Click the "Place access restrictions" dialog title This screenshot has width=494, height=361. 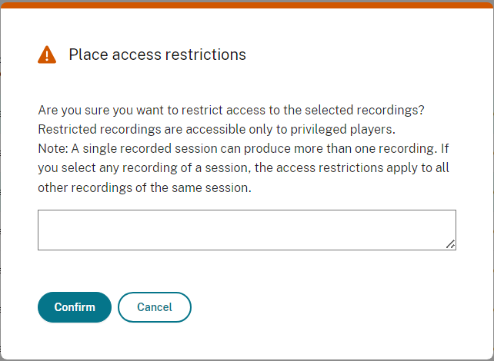[x=157, y=55]
